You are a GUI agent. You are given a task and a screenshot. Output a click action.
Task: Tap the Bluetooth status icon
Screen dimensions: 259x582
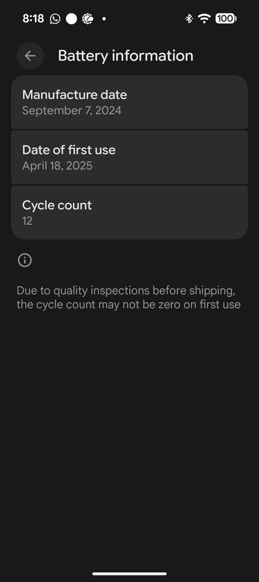(189, 18)
